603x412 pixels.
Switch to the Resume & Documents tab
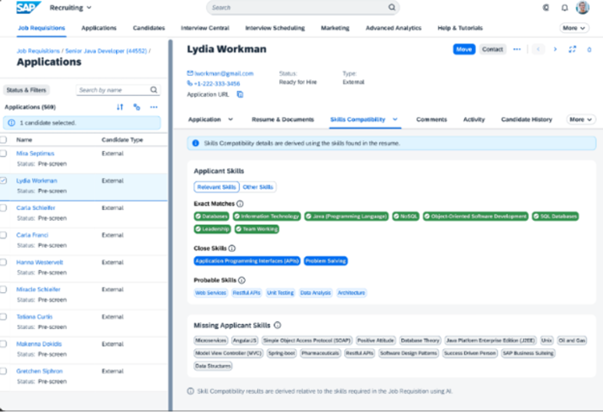[x=283, y=119]
